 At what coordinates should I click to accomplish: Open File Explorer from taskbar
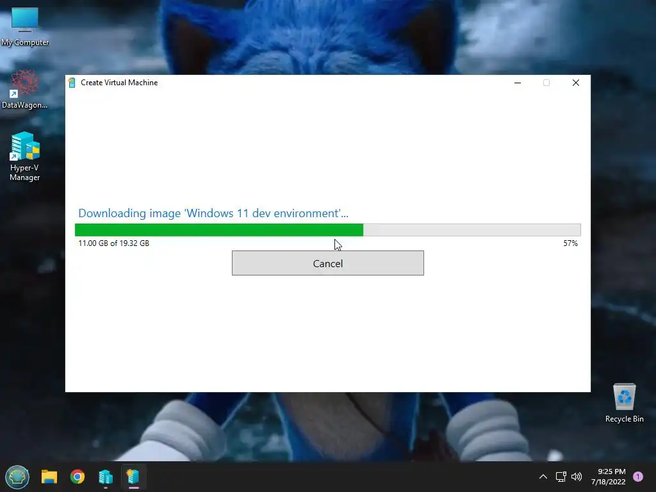click(49, 477)
